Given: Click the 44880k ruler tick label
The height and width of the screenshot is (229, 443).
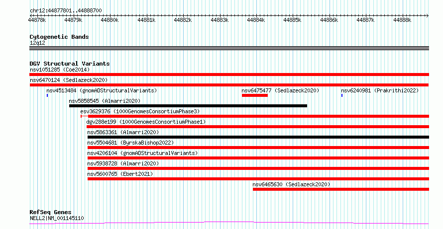Looking at the screenshot, I should [x=110, y=20].
